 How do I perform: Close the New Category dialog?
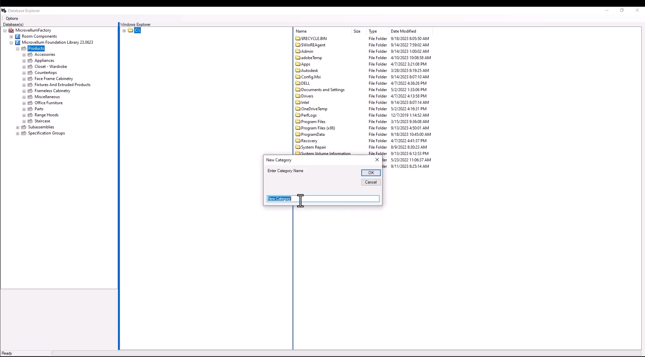(377, 160)
